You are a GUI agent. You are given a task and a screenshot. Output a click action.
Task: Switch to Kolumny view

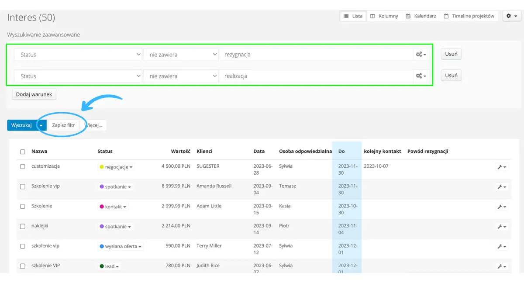pyautogui.click(x=384, y=16)
